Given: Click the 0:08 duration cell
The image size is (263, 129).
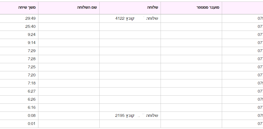Looking at the screenshot, I should click(32, 116).
